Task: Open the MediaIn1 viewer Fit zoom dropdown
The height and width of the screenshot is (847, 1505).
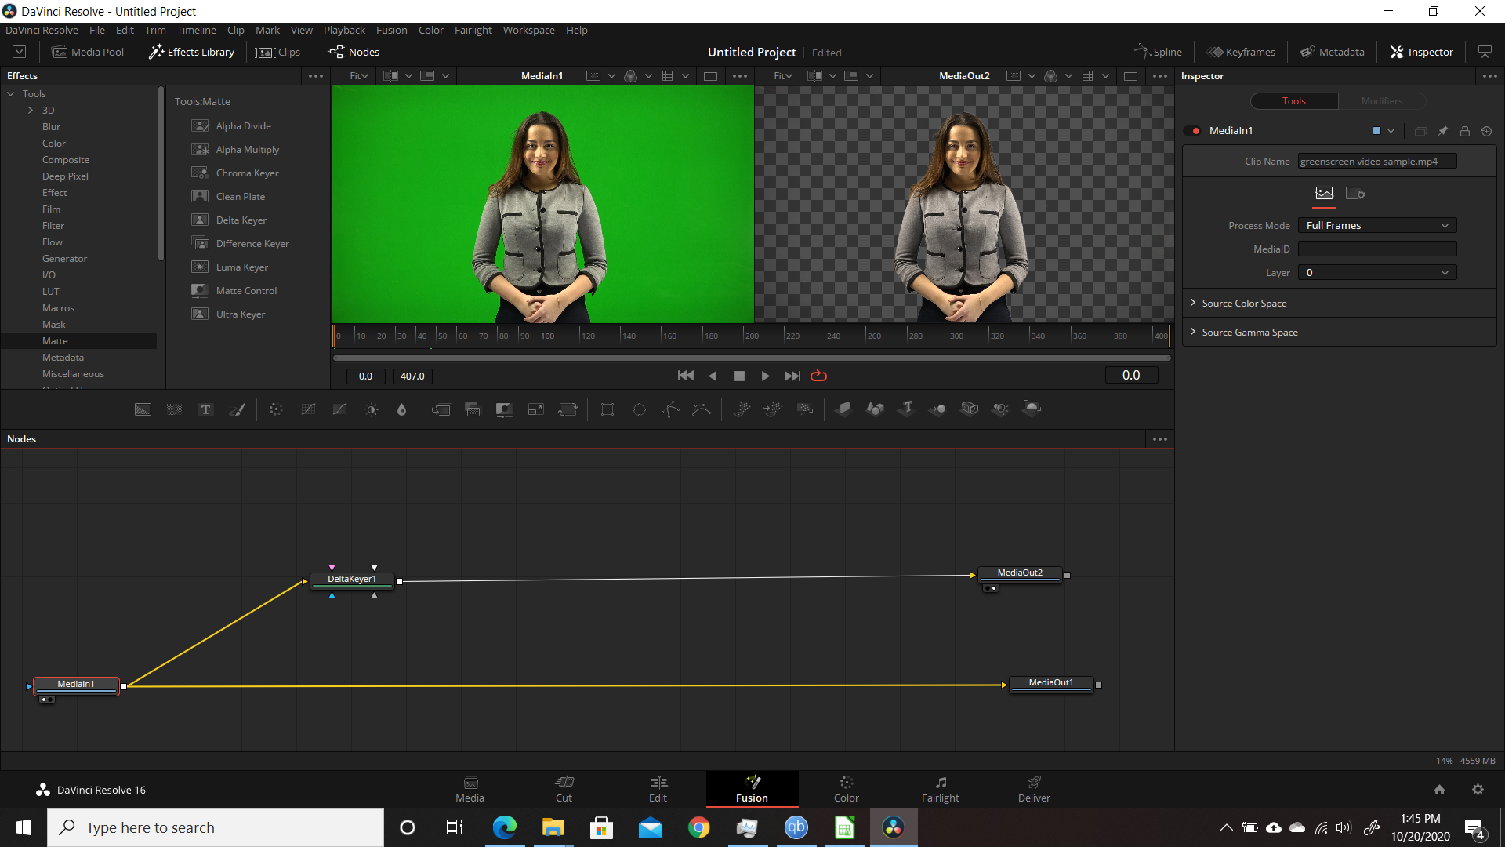Action: 359,76
